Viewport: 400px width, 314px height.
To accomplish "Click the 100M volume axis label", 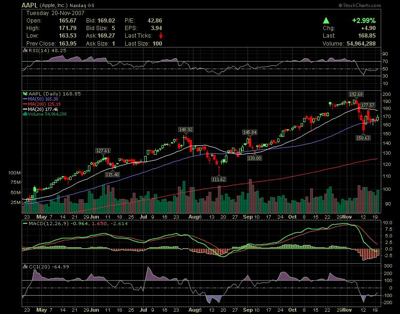I will click(x=15, y=173).
